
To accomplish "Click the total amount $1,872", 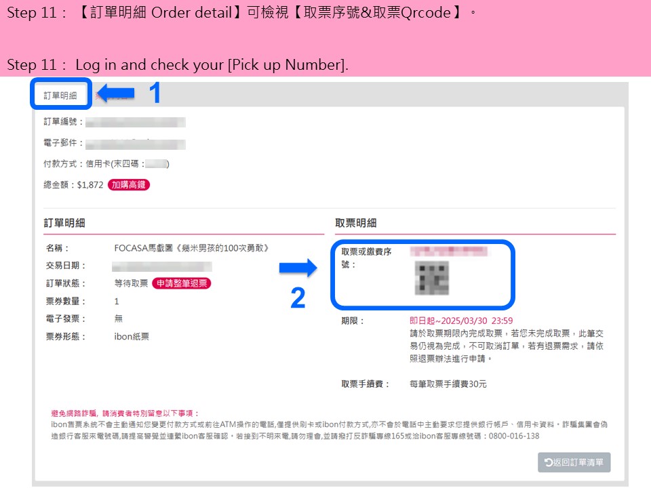I will [x=90, y=184].
